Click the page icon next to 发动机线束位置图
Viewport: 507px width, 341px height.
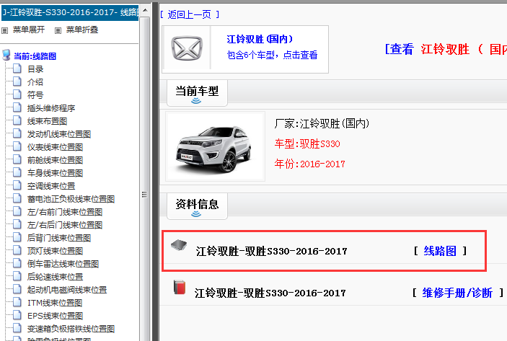click(17, 133)
